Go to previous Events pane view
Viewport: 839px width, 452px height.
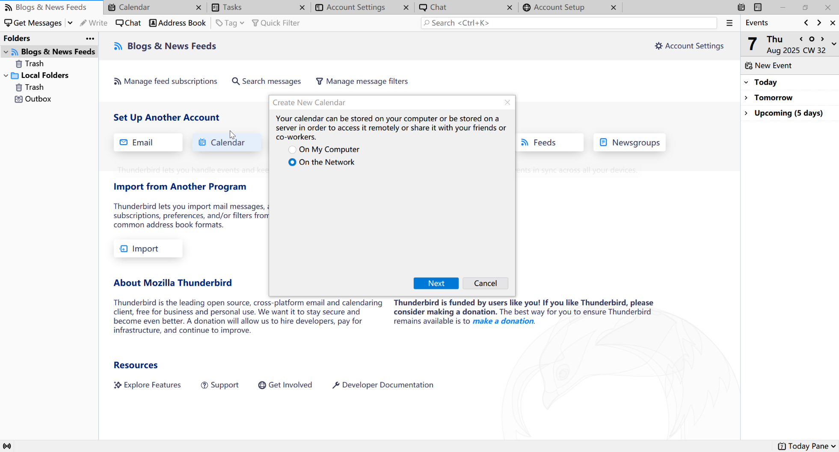(806, 23)
